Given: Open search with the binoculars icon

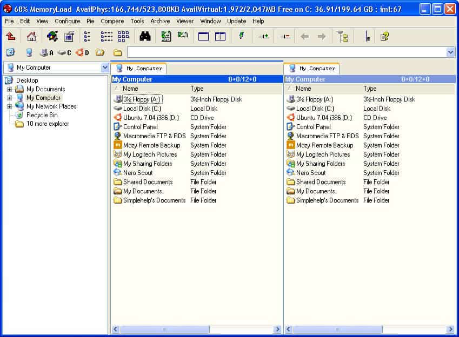Looking at the screenshot, I should tap(145, 37).
